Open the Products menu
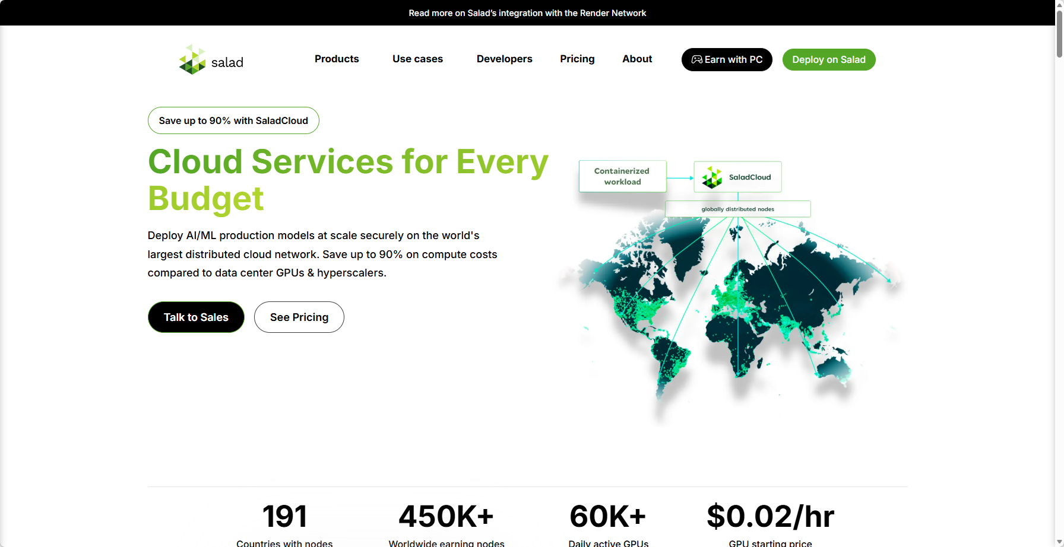 pyautogui.click(x=337, y=59)
